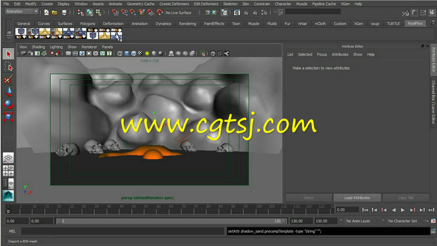The height and width of the screenshot is (246, 437).
Task: Toggle wireframe display in viewport toolbar
Action: click(120, 53)
